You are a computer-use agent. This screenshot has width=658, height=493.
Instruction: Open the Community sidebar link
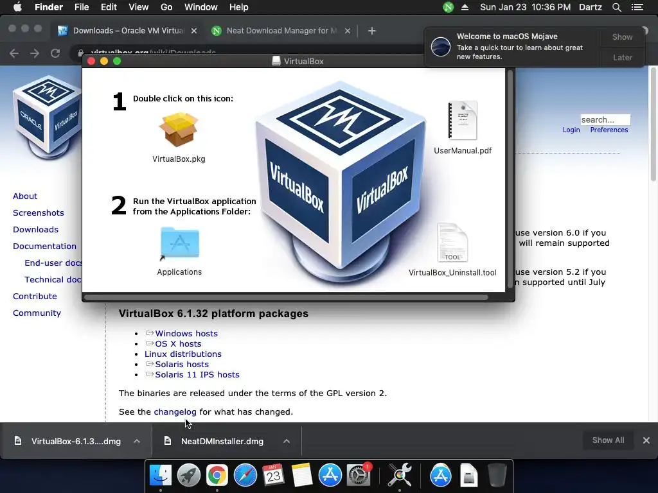(37, 313)
